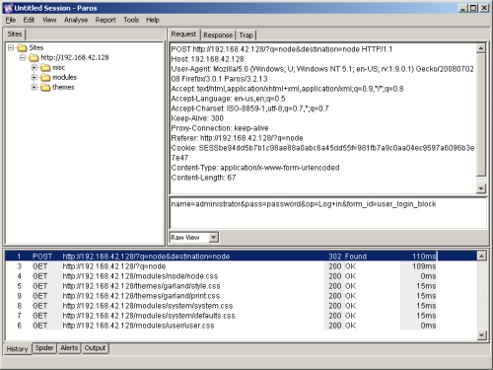Select history row for node.css
Screen dimensions: 493x370
tap(241, 276)
